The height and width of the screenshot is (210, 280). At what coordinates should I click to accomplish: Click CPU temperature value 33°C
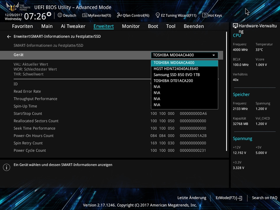tap(259, 50)
